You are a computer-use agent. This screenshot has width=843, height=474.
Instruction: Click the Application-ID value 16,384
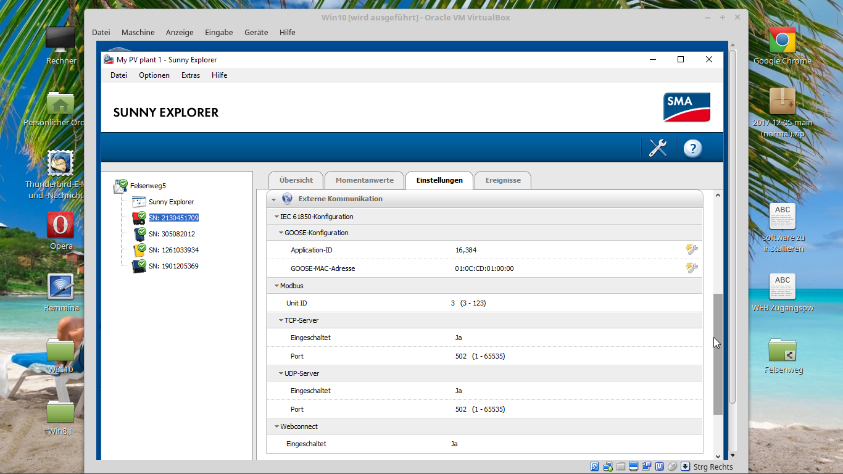tap(466, 250)
